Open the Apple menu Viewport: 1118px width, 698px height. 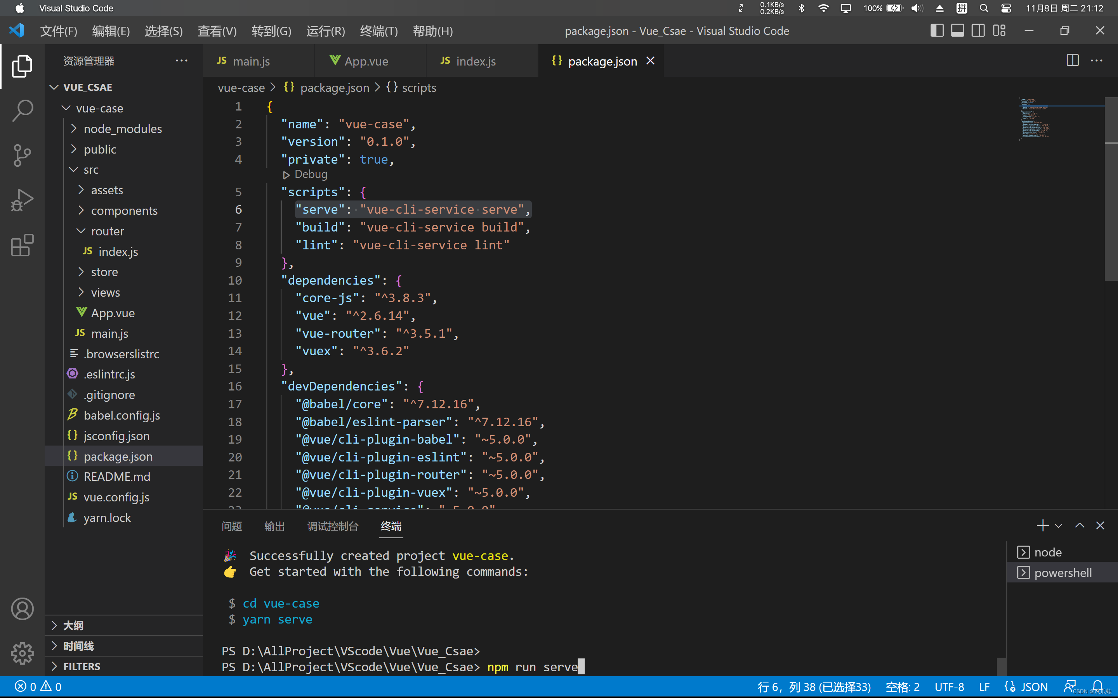(19, 8)
